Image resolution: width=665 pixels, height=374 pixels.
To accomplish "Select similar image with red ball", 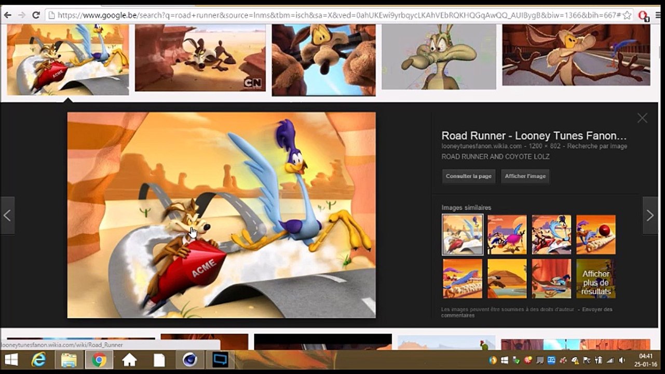I will (x=595, y=235).
